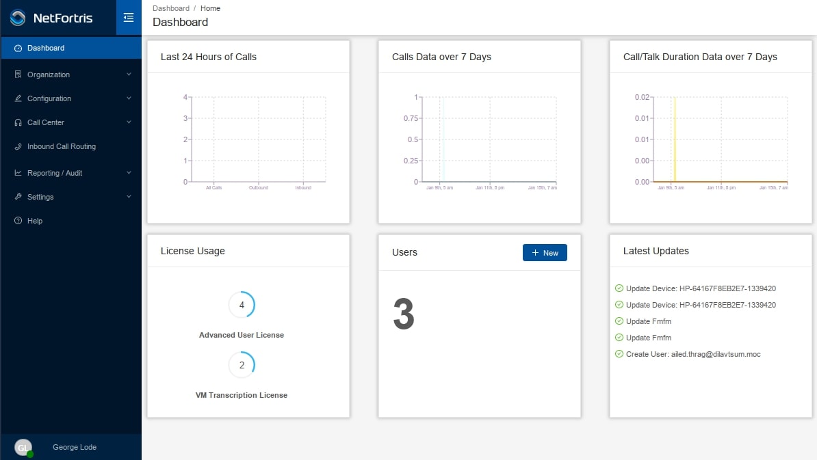Open the Help menu item

pyautogui.click(x=71, y=221)
